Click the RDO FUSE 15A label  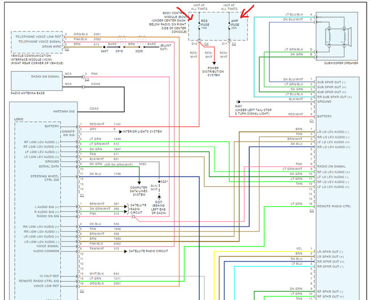click(205, 24)
